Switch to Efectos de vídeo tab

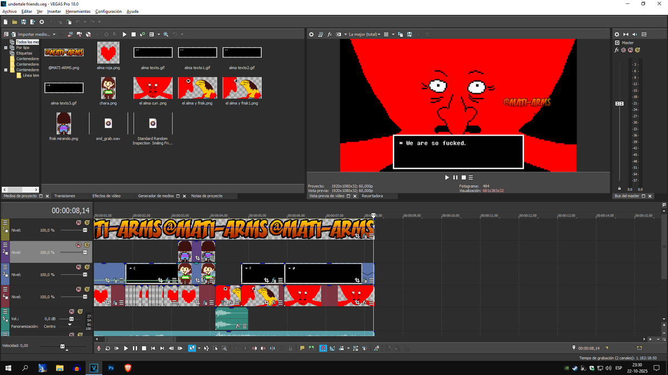tap(106, 196)
